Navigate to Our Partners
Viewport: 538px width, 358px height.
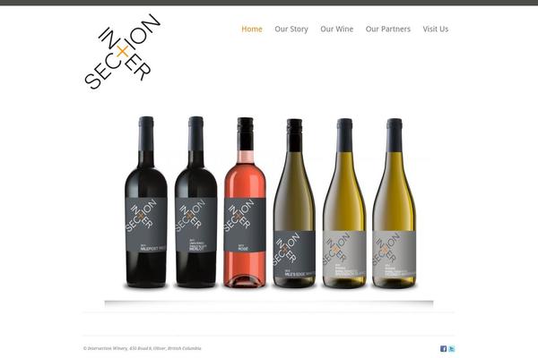point(387,30)
